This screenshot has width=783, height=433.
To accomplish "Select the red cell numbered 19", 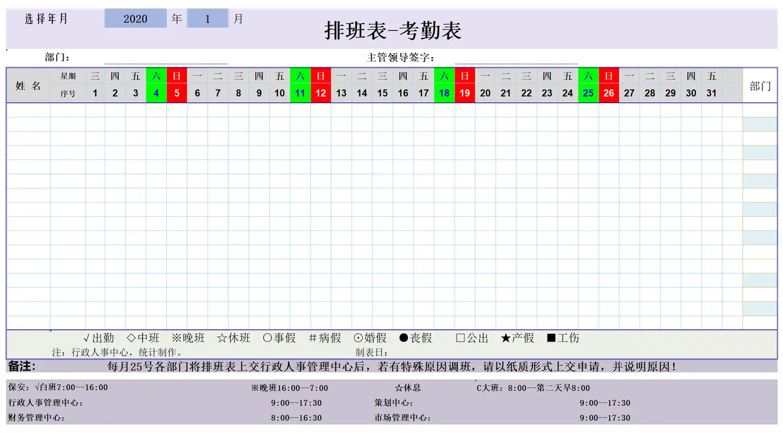I will [x=465, y=93].
